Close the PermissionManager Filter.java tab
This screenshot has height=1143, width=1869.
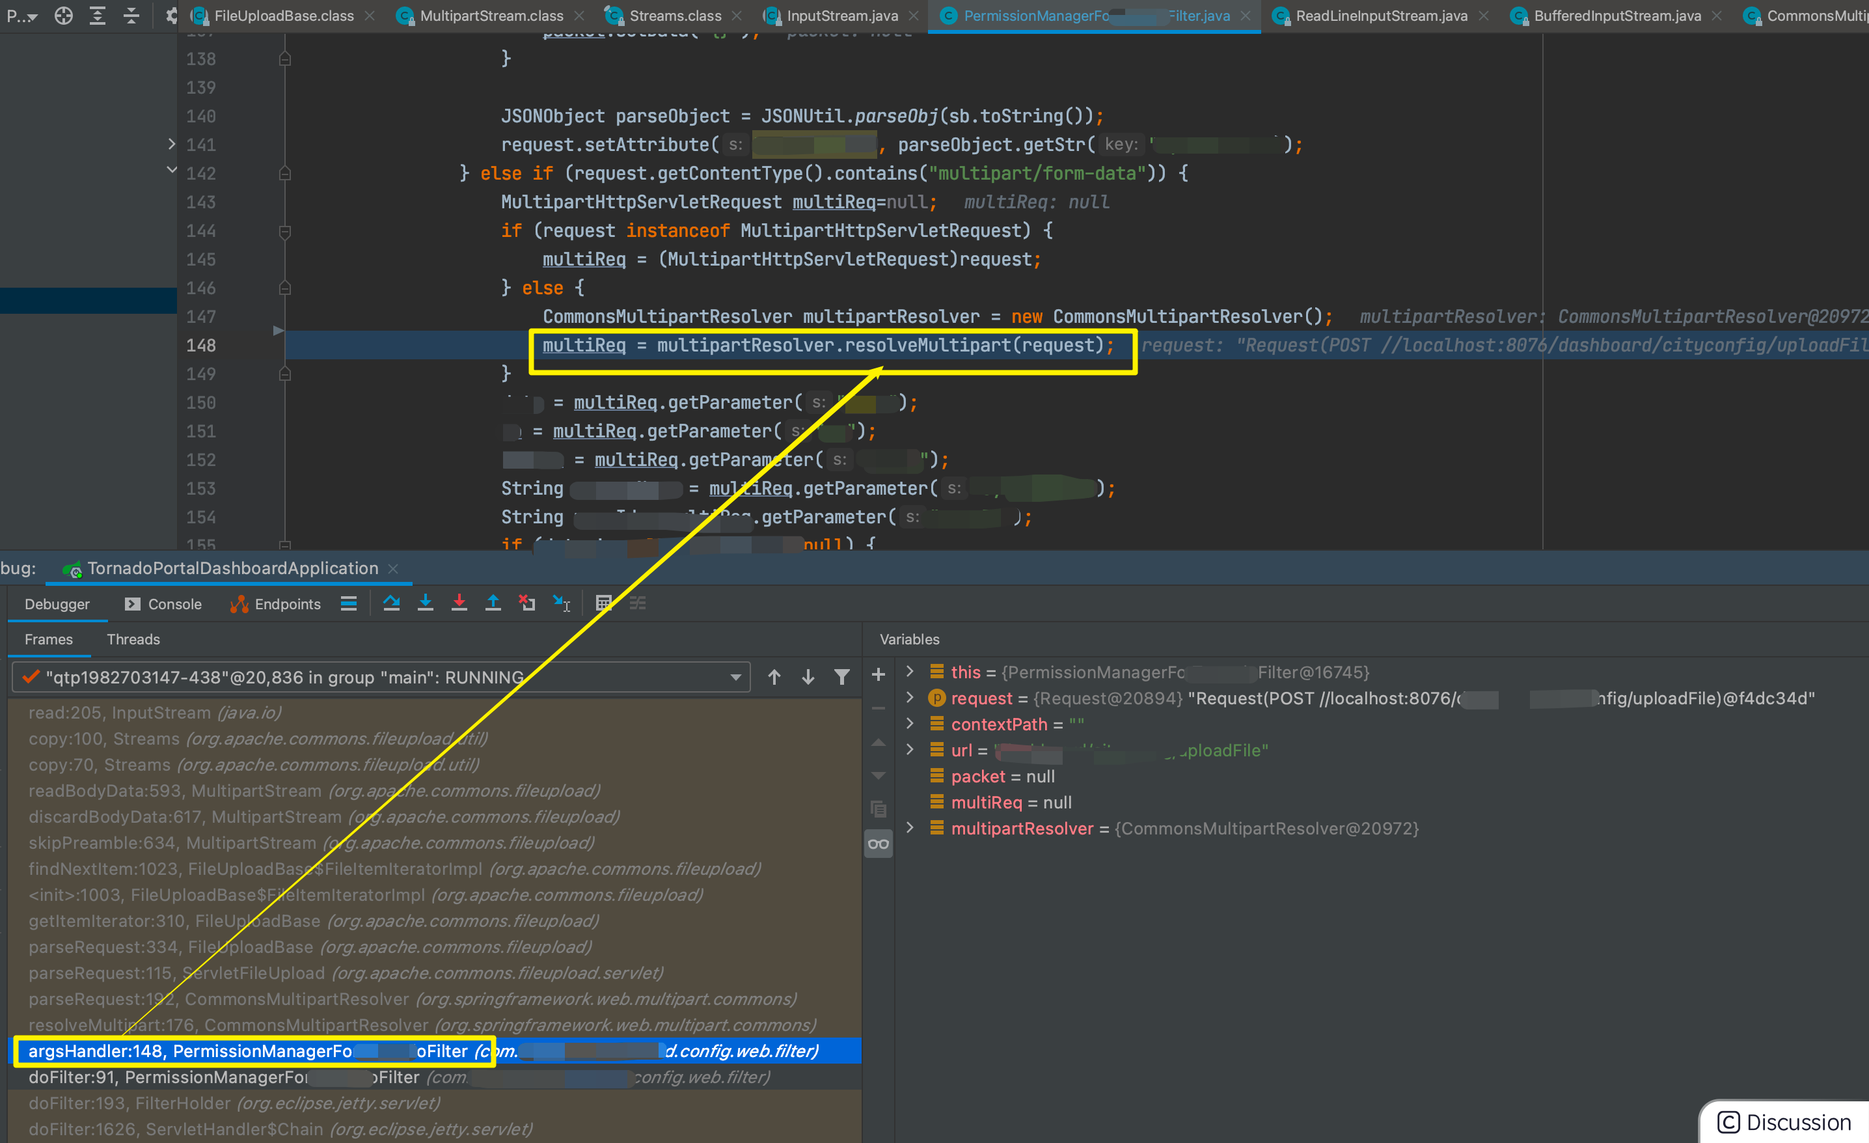click(x=1246, y=16)
